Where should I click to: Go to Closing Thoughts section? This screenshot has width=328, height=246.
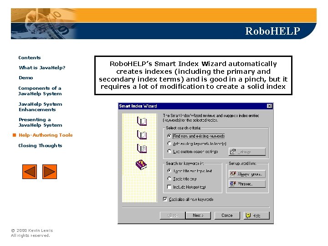point(40,146)
